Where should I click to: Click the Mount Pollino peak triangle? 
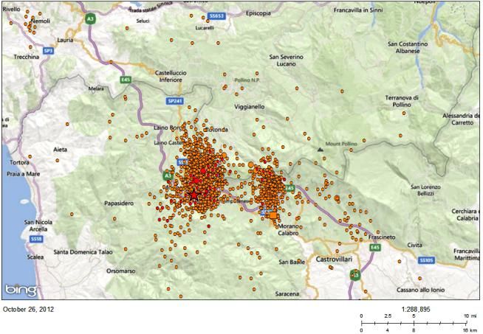click(320, 150)
